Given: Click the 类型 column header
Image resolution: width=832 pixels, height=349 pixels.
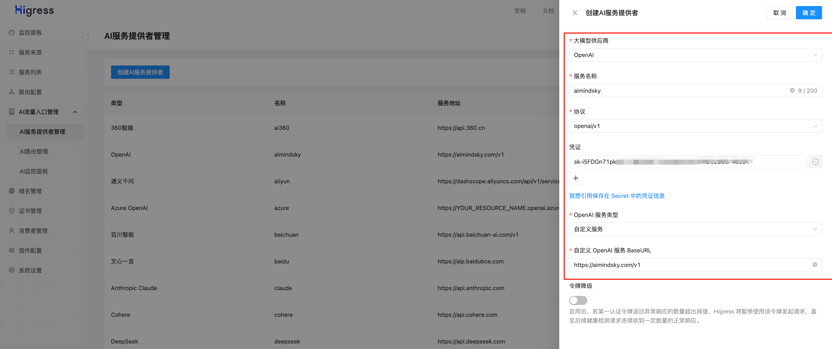Looking at the screenshot, I should (117, 103).
